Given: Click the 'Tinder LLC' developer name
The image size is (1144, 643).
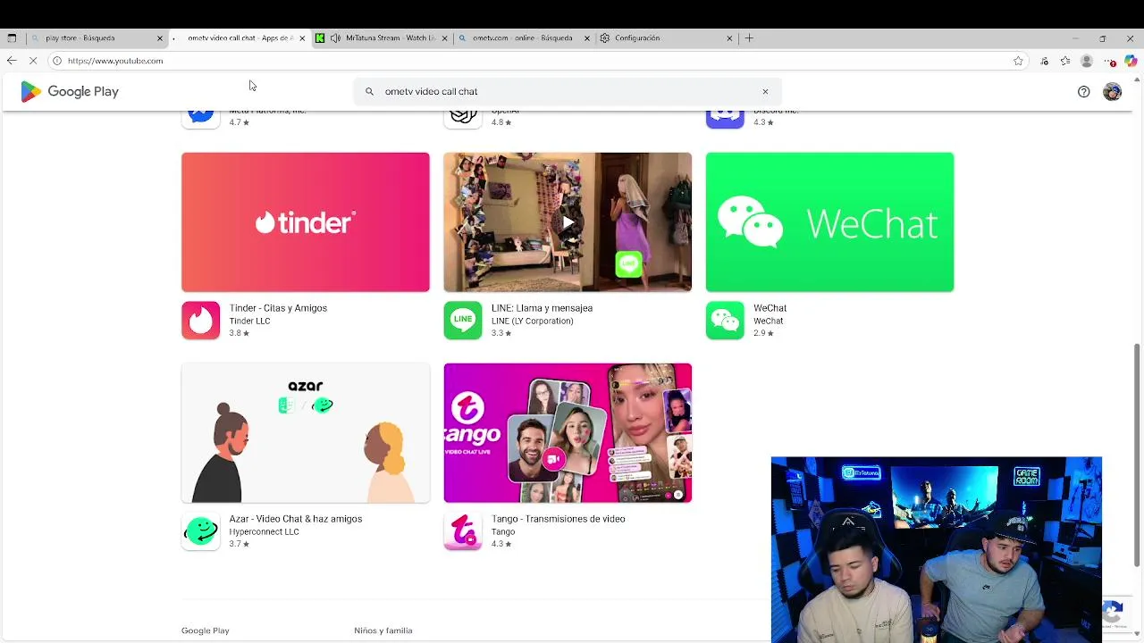Looking at the screenshot, I should 249,321.
